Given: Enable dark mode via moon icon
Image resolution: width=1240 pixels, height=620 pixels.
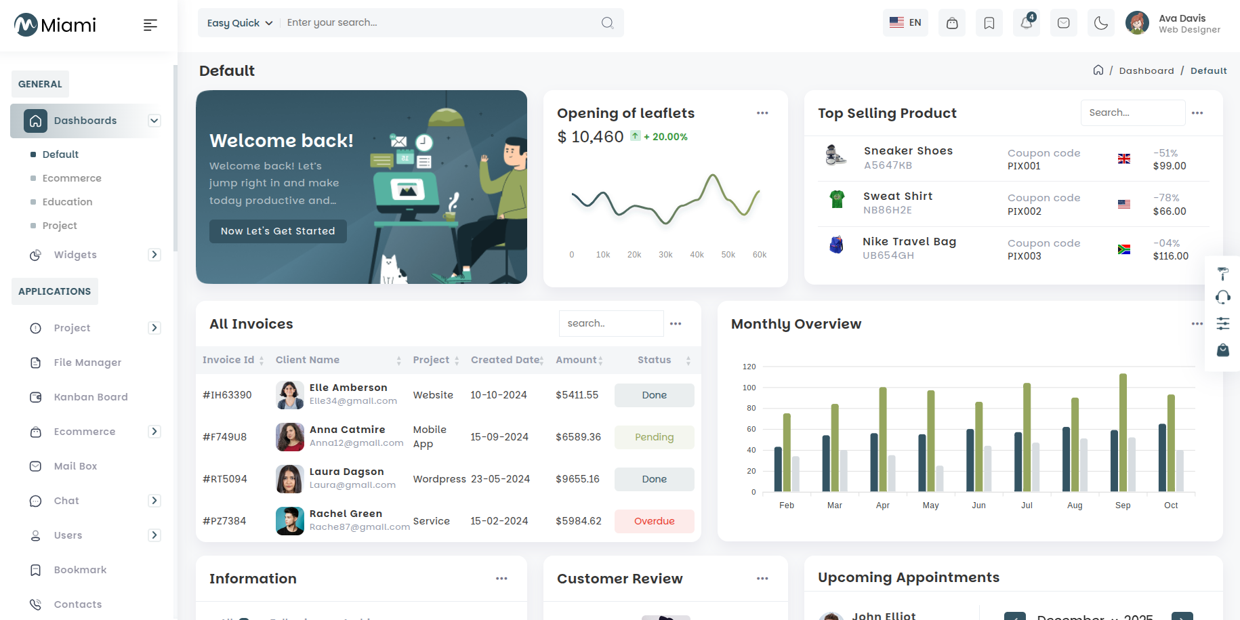Looking at the screenshot, I should point(1100,22).
